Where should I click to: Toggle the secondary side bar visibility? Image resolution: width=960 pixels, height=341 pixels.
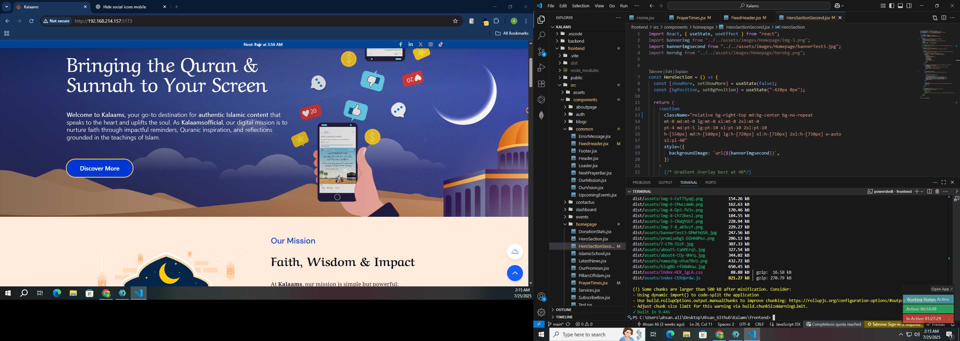(x=909, y=6)
